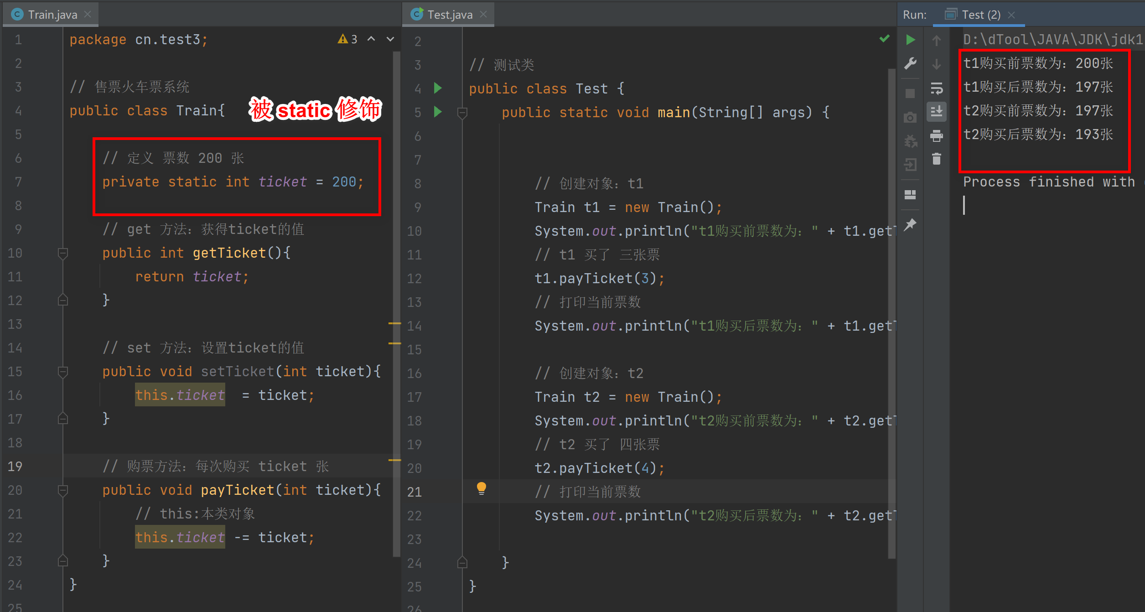Viewport: 1145px width, 612px height.
Task: Close the Test (2) run tab
Action: point(1011,15)
